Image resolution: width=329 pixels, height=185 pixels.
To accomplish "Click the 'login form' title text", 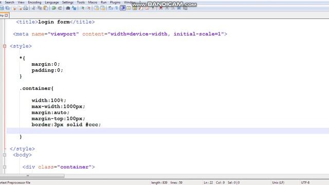I will point(54,22).
